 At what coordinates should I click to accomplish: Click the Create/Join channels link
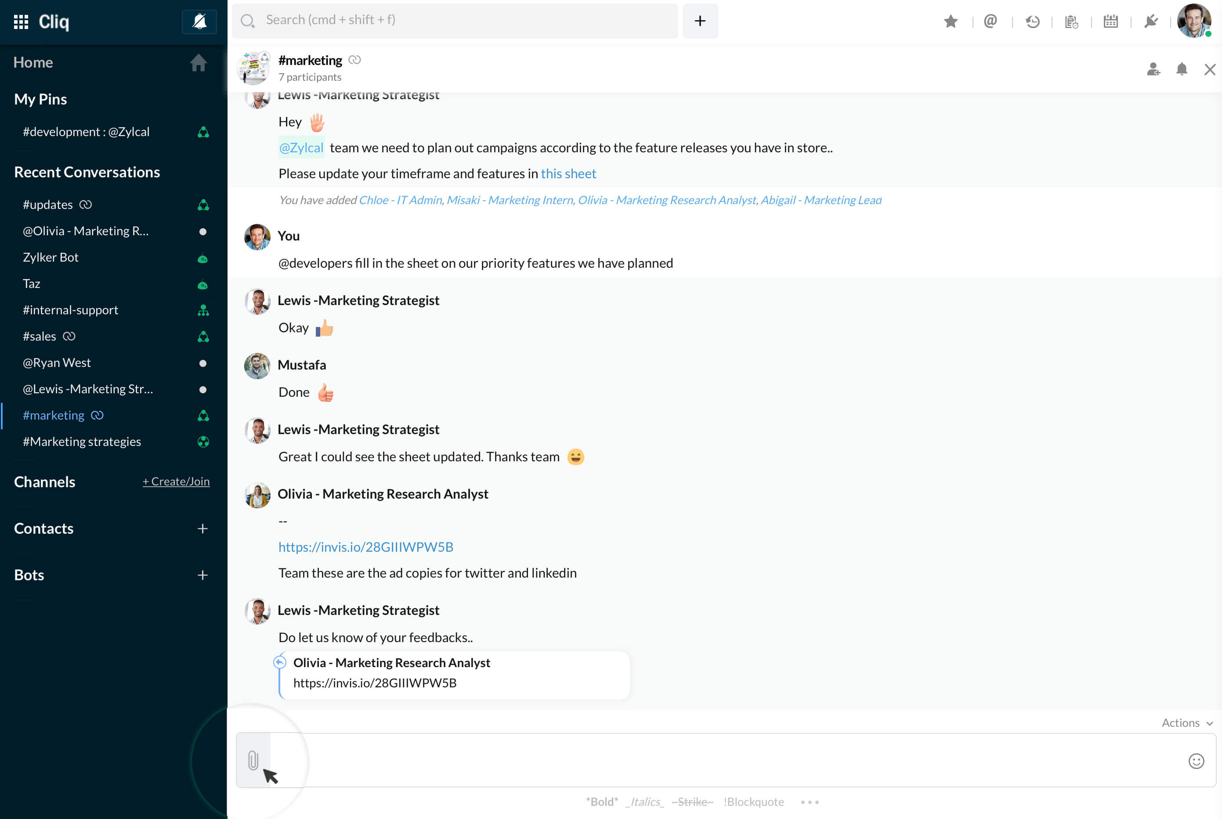pyautogui.click(x=176, y=481)
